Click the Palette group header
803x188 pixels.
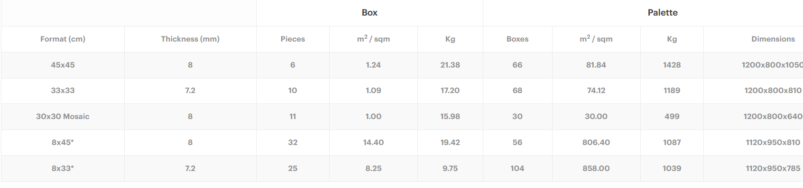[662, 13]
